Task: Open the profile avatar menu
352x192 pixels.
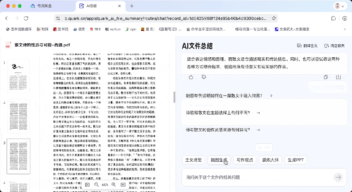Action: pos(337,6)
